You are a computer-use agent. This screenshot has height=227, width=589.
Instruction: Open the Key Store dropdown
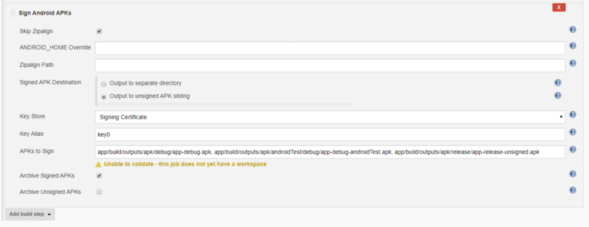click(x=330, y=117)
